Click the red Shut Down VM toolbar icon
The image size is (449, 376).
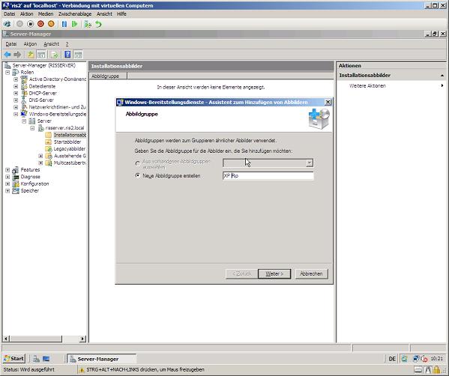pyautogui.click(x=40, y=24)
